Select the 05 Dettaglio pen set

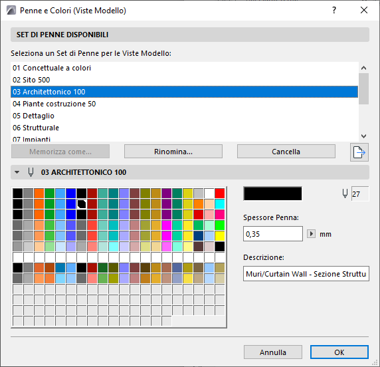[184, 116]
